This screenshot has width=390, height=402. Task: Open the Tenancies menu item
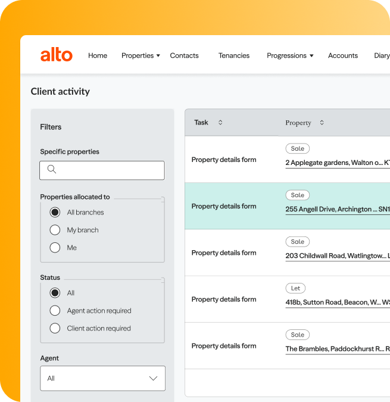[234, 55]
